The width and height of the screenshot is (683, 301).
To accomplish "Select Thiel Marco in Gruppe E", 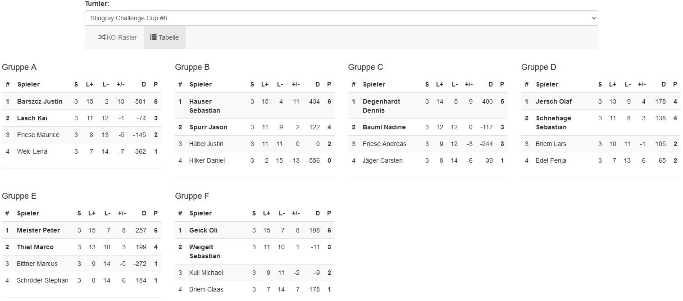I will tap(35, 247).
